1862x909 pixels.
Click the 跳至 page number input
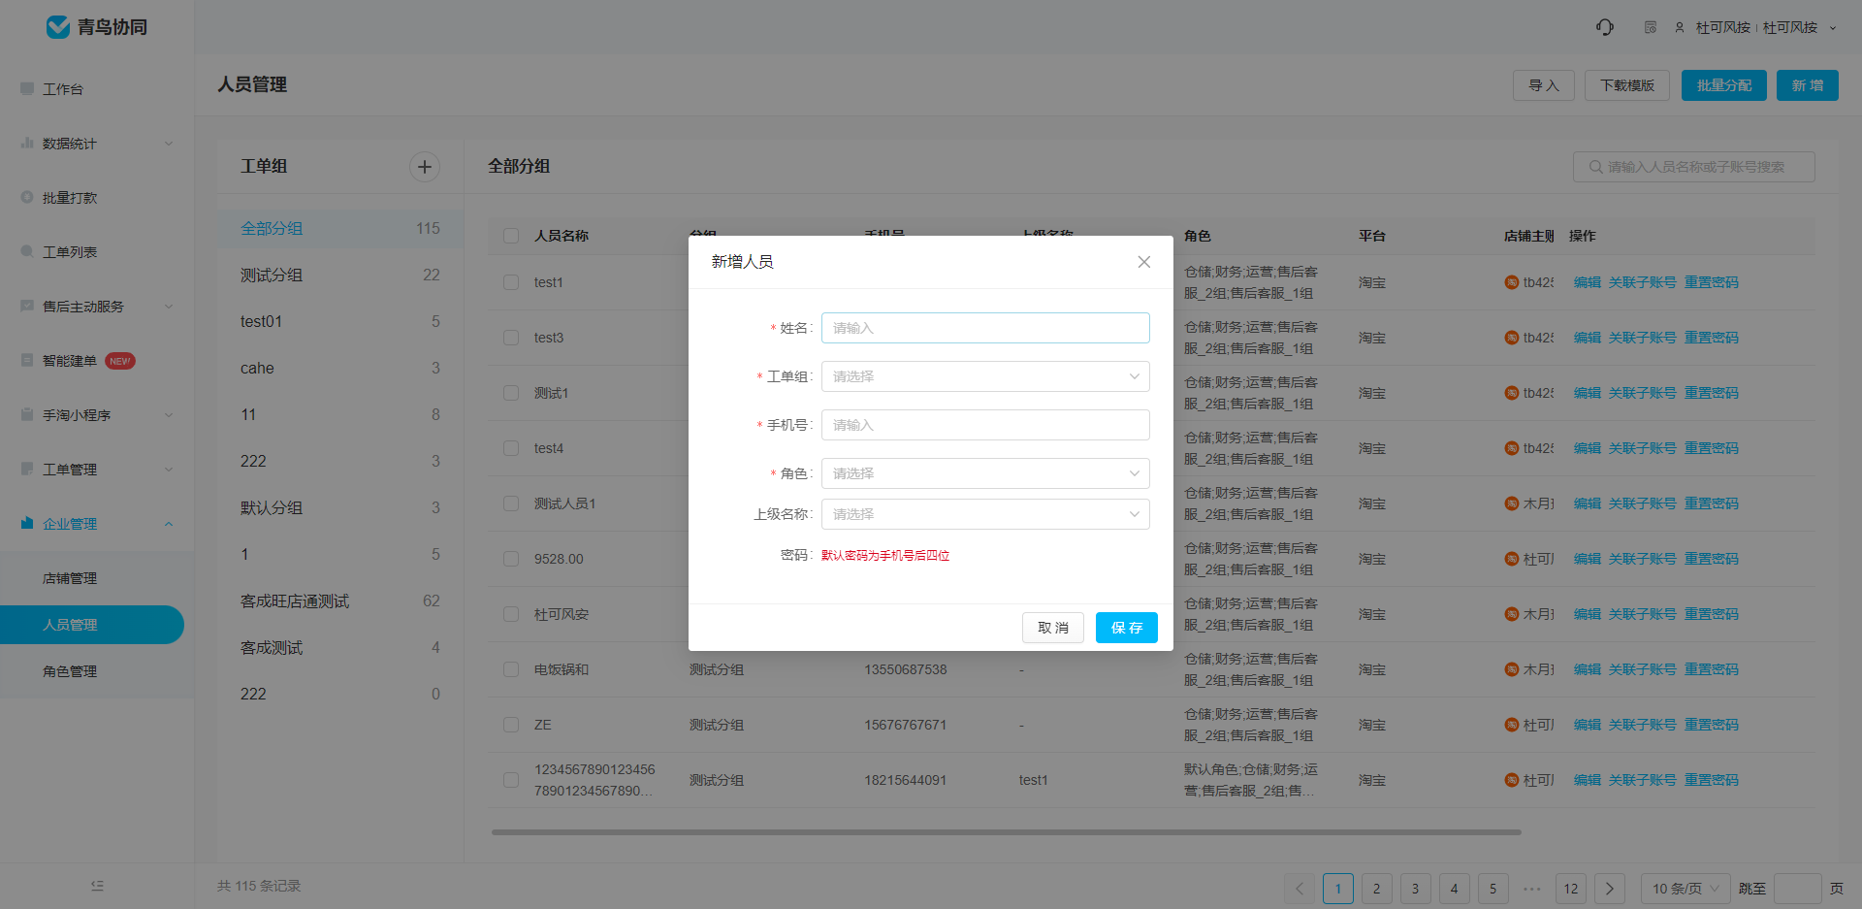pos(1797,889)
